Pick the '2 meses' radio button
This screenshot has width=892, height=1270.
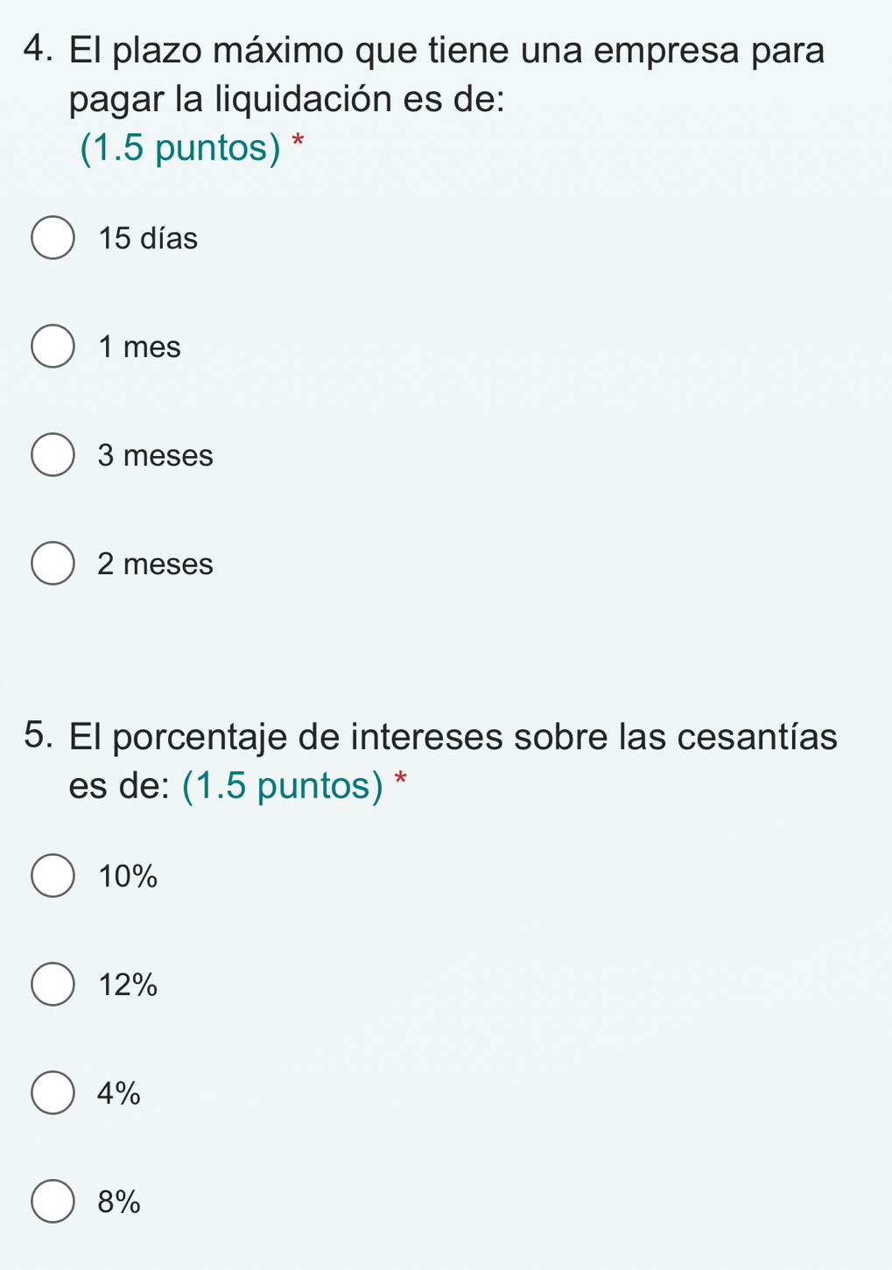coord(53,564)
